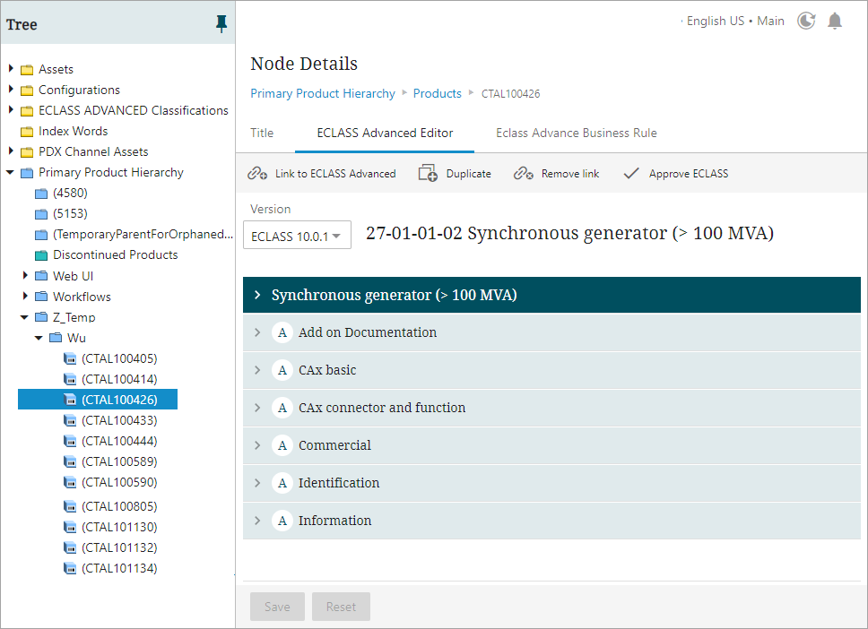Screen dimensions: 868x629
Task: Click the A badge on the Identification section
Action: [x=282, y=482]
